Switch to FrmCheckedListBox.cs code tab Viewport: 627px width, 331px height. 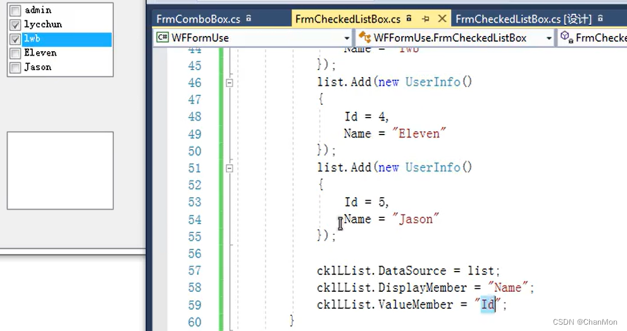click(x=348, y=19)
